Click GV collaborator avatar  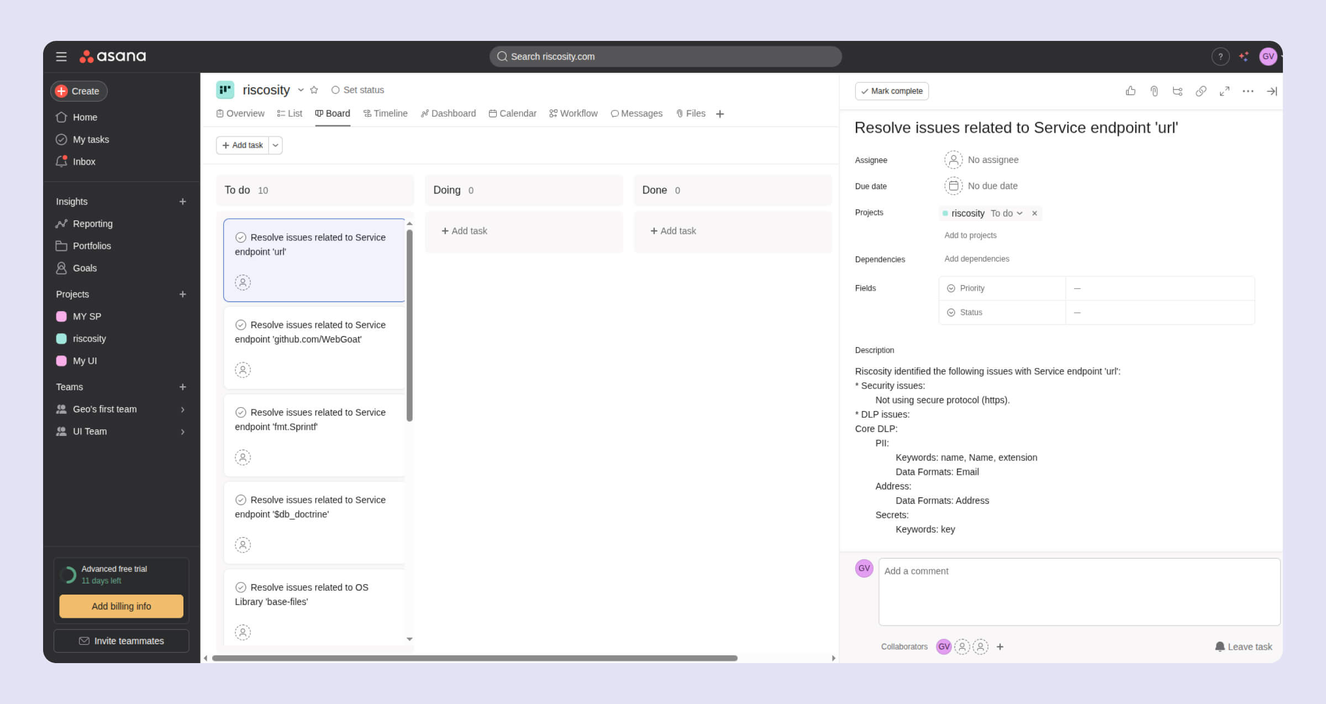[x=944, y=647]
